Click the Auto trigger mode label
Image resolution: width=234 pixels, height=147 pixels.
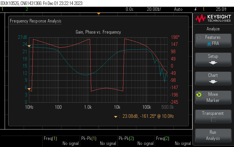click(x=178, y=9)
